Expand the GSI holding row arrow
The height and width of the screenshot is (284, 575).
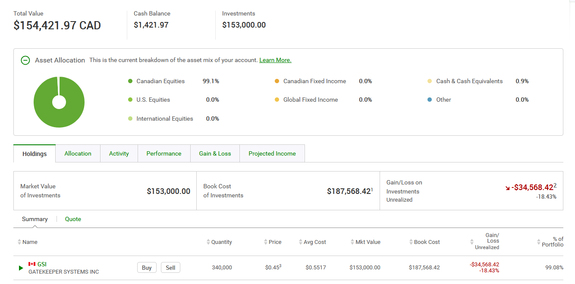[21, 268]
